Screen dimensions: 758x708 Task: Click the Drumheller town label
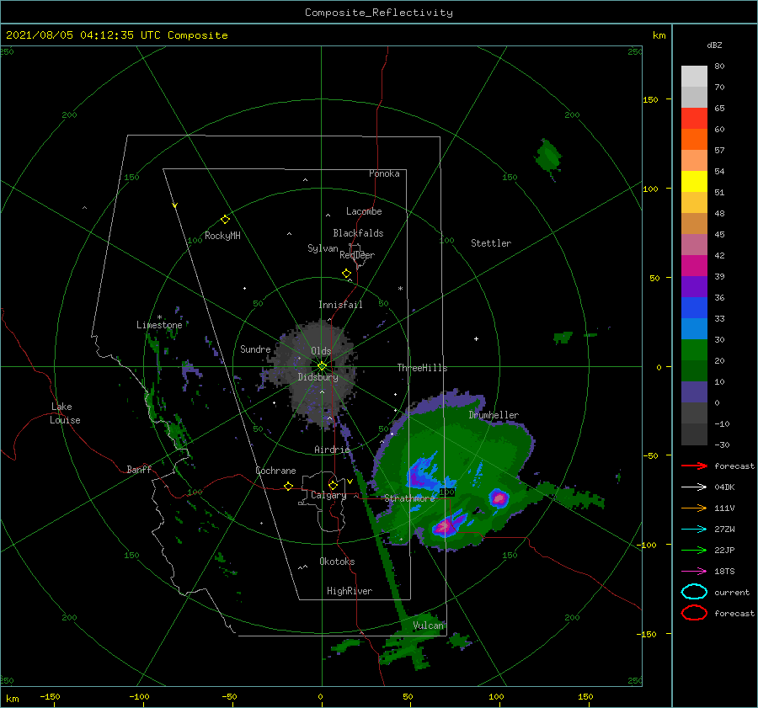pos(494,415)
